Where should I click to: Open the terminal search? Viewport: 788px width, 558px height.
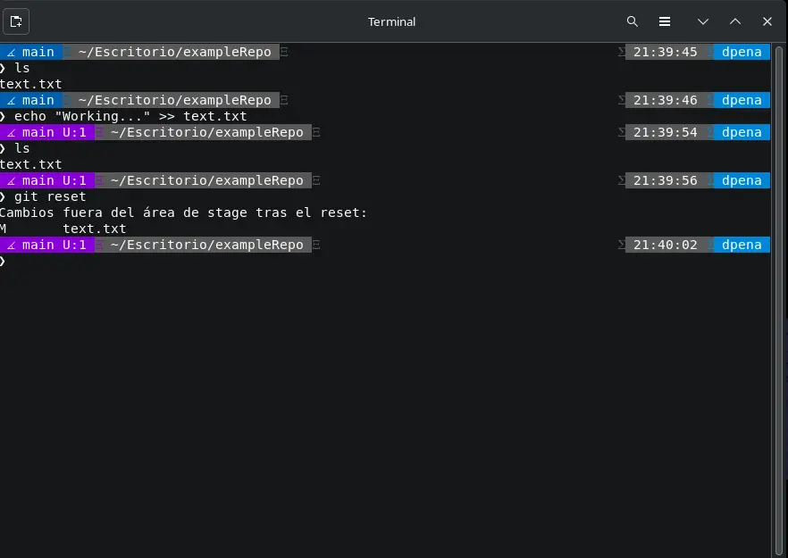[632, 21]
